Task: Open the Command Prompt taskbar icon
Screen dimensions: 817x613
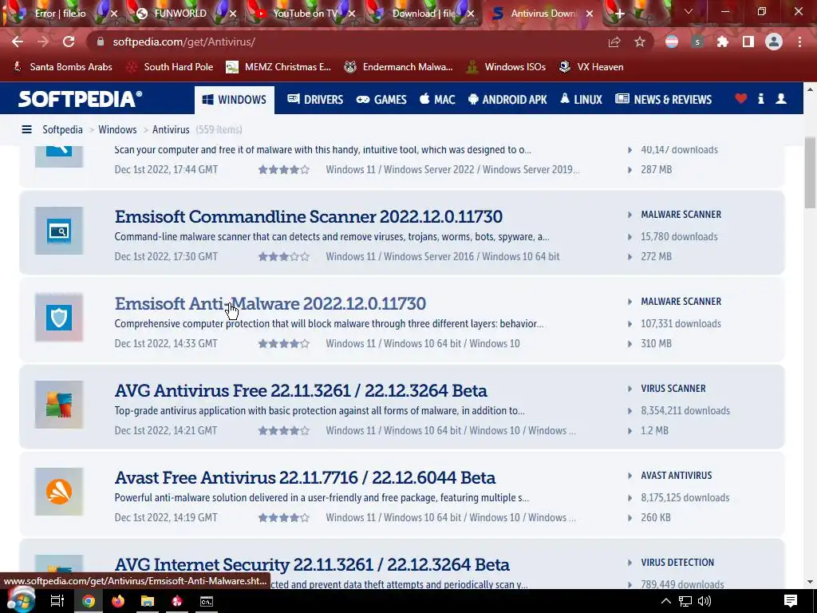Action: pos(207,601)
